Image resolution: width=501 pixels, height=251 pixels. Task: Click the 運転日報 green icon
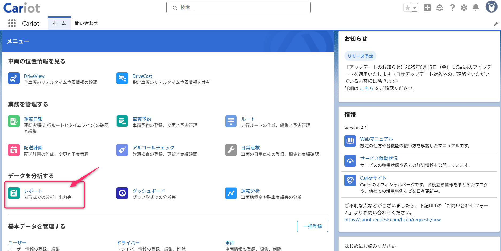tap(14, 121)
